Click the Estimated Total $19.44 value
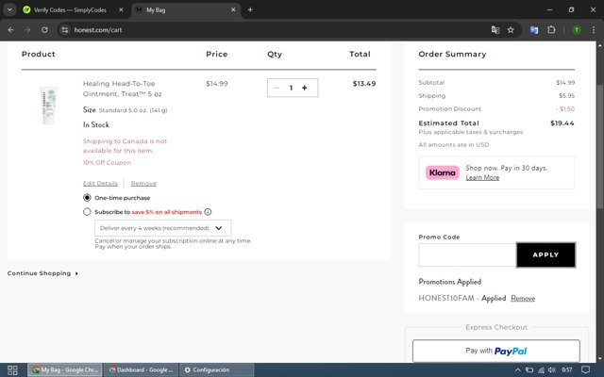The width and height of the screenshot is (604, 377). pyautogui.click(x=562, y=123)
